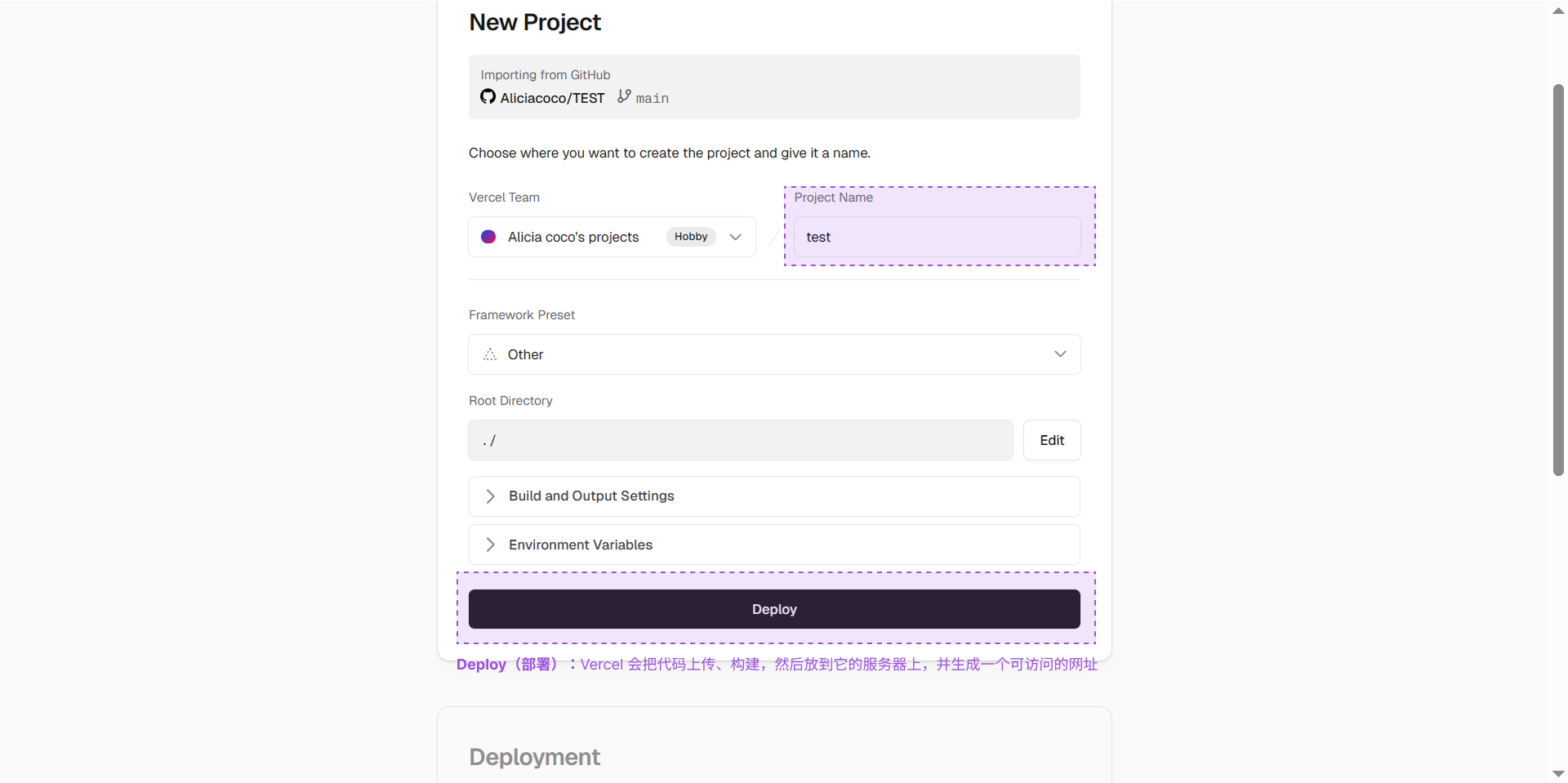Click the scroll up arrow
Screen dimensions: 1568x783
pyautogui.click(x=1558, y=11)
